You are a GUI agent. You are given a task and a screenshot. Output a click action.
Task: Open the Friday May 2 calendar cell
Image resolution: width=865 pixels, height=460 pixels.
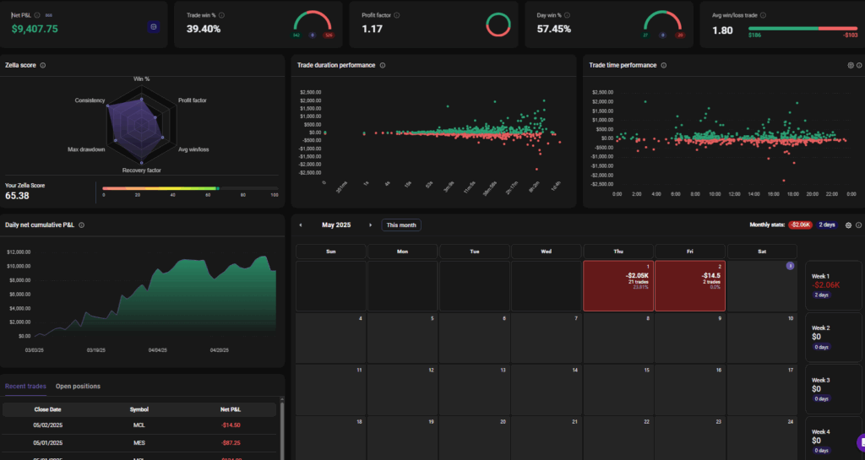[x=689, y=286]
